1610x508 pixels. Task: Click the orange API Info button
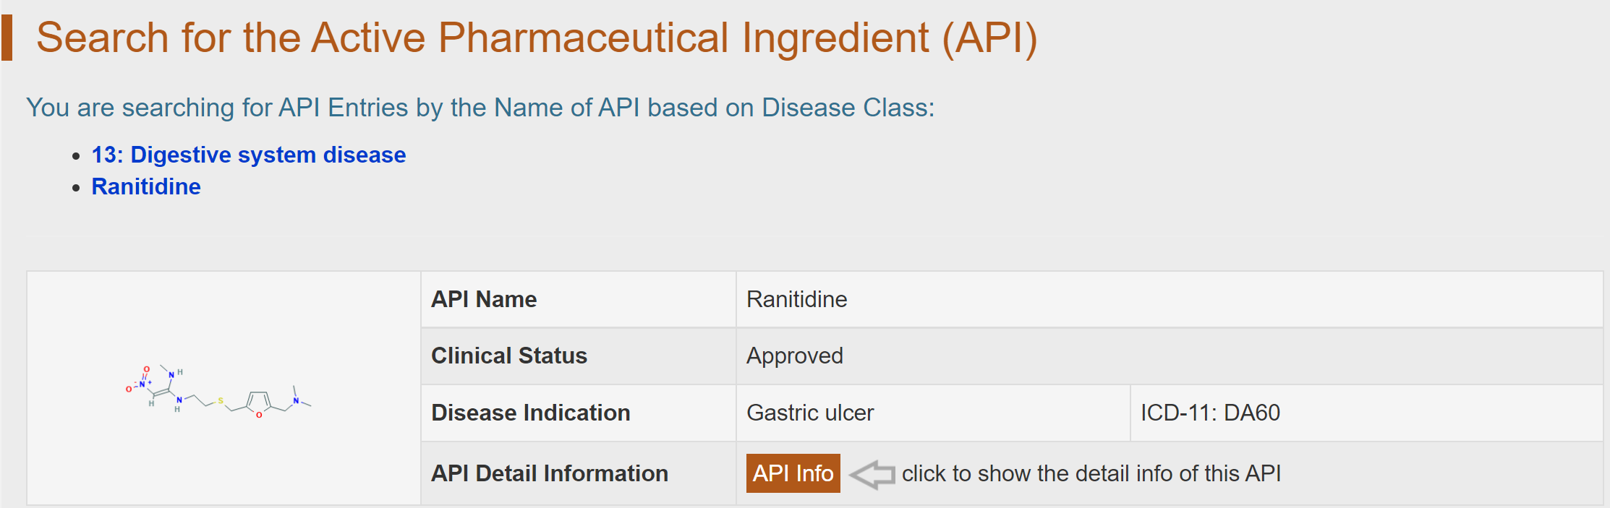click(x=793, y=473)
